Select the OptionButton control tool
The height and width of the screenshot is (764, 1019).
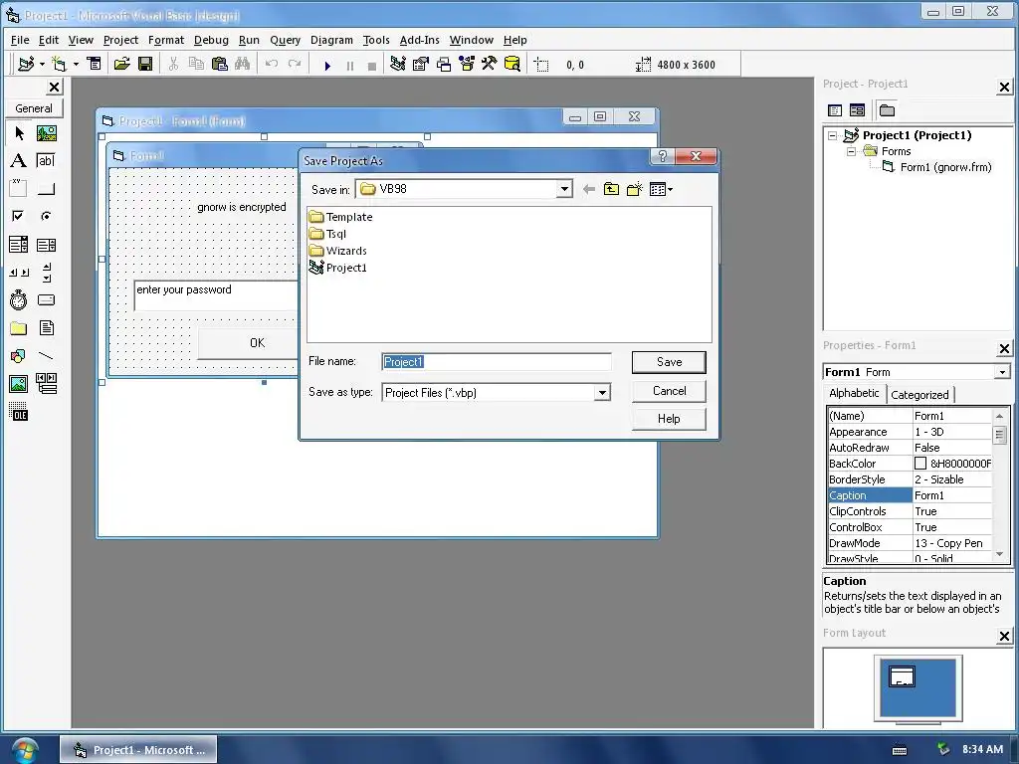point(46,216)
